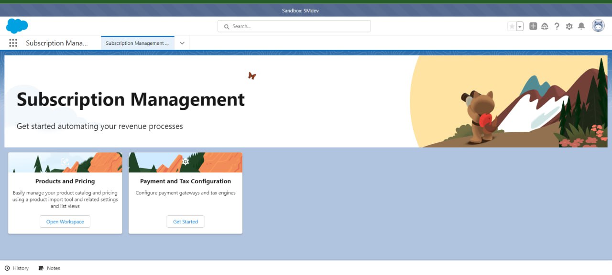Open the App Launcher waffle icon
The width and height of the screenshot is (612, 275).
(13, 42)
